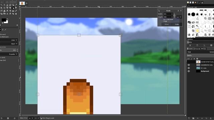
Task: Hide the examplelantern.png layer
Action: click(x=189, y=65)
